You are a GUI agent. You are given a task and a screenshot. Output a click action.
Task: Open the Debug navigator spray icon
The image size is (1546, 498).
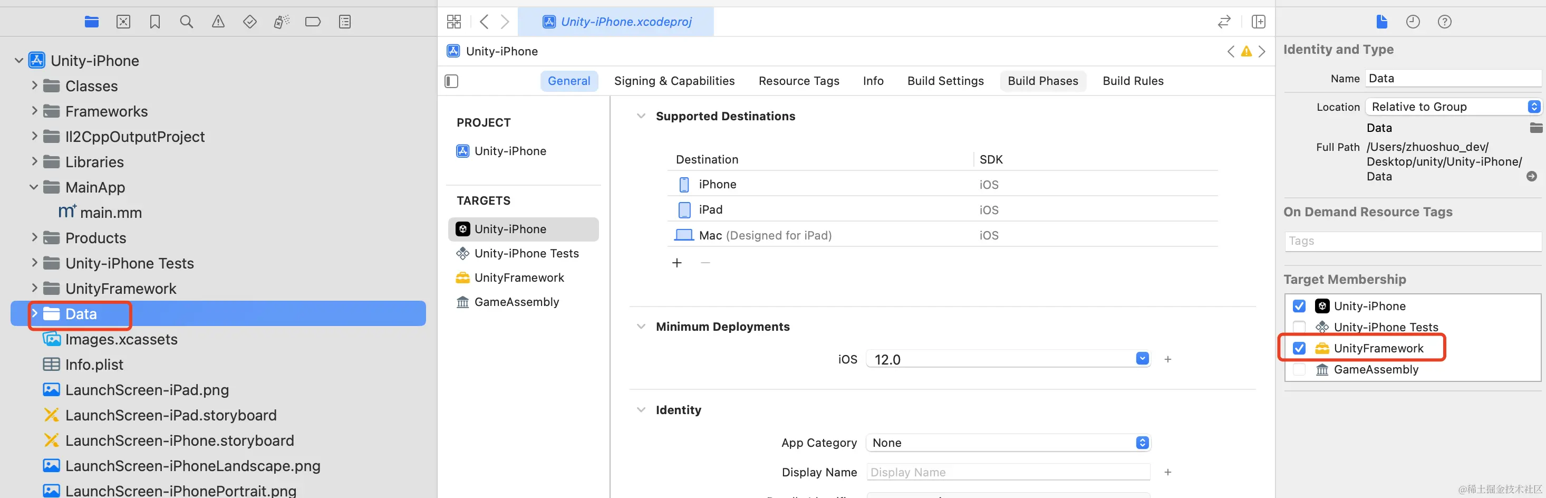point(282,22)
